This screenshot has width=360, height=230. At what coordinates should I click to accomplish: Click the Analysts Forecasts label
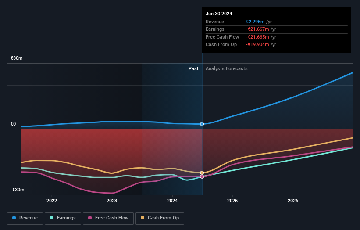227,68
